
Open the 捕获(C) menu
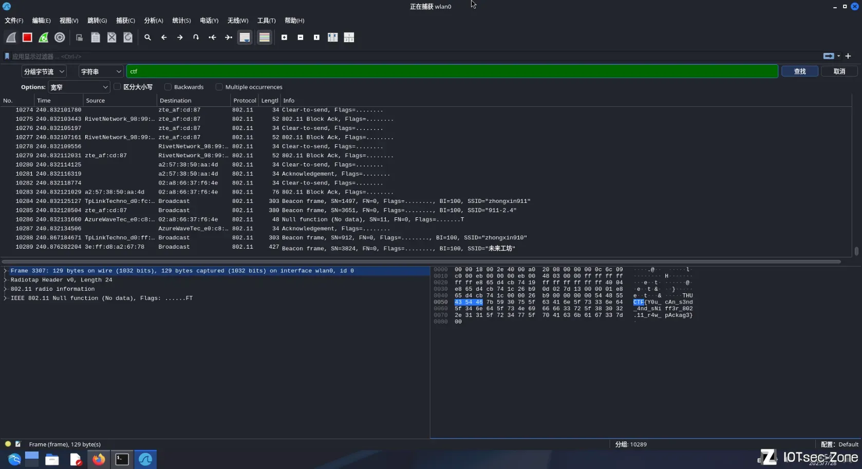pyautogui.click(x=125, y=21)
